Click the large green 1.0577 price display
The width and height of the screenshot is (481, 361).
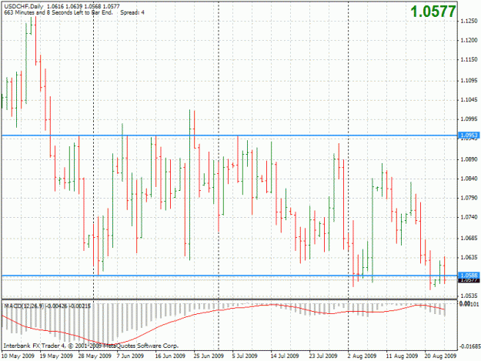(433, 12)
